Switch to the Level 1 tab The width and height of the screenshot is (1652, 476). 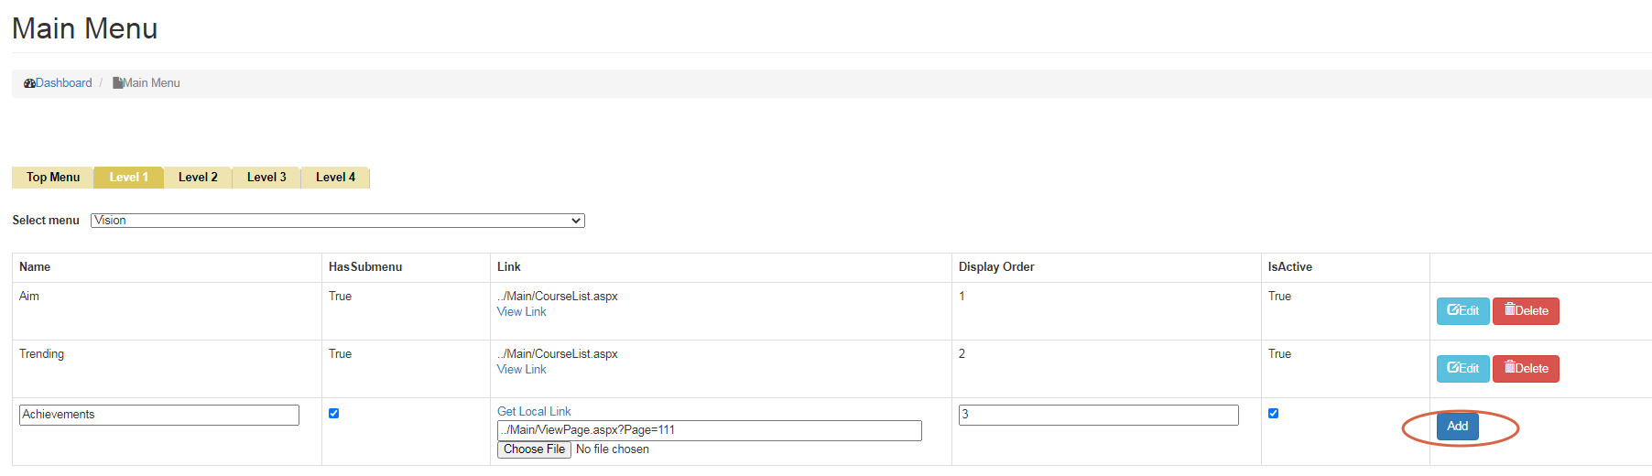128,178
